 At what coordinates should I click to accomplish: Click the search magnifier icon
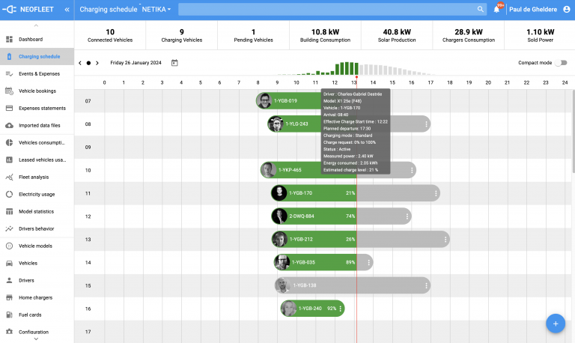[x=480, y=9]
